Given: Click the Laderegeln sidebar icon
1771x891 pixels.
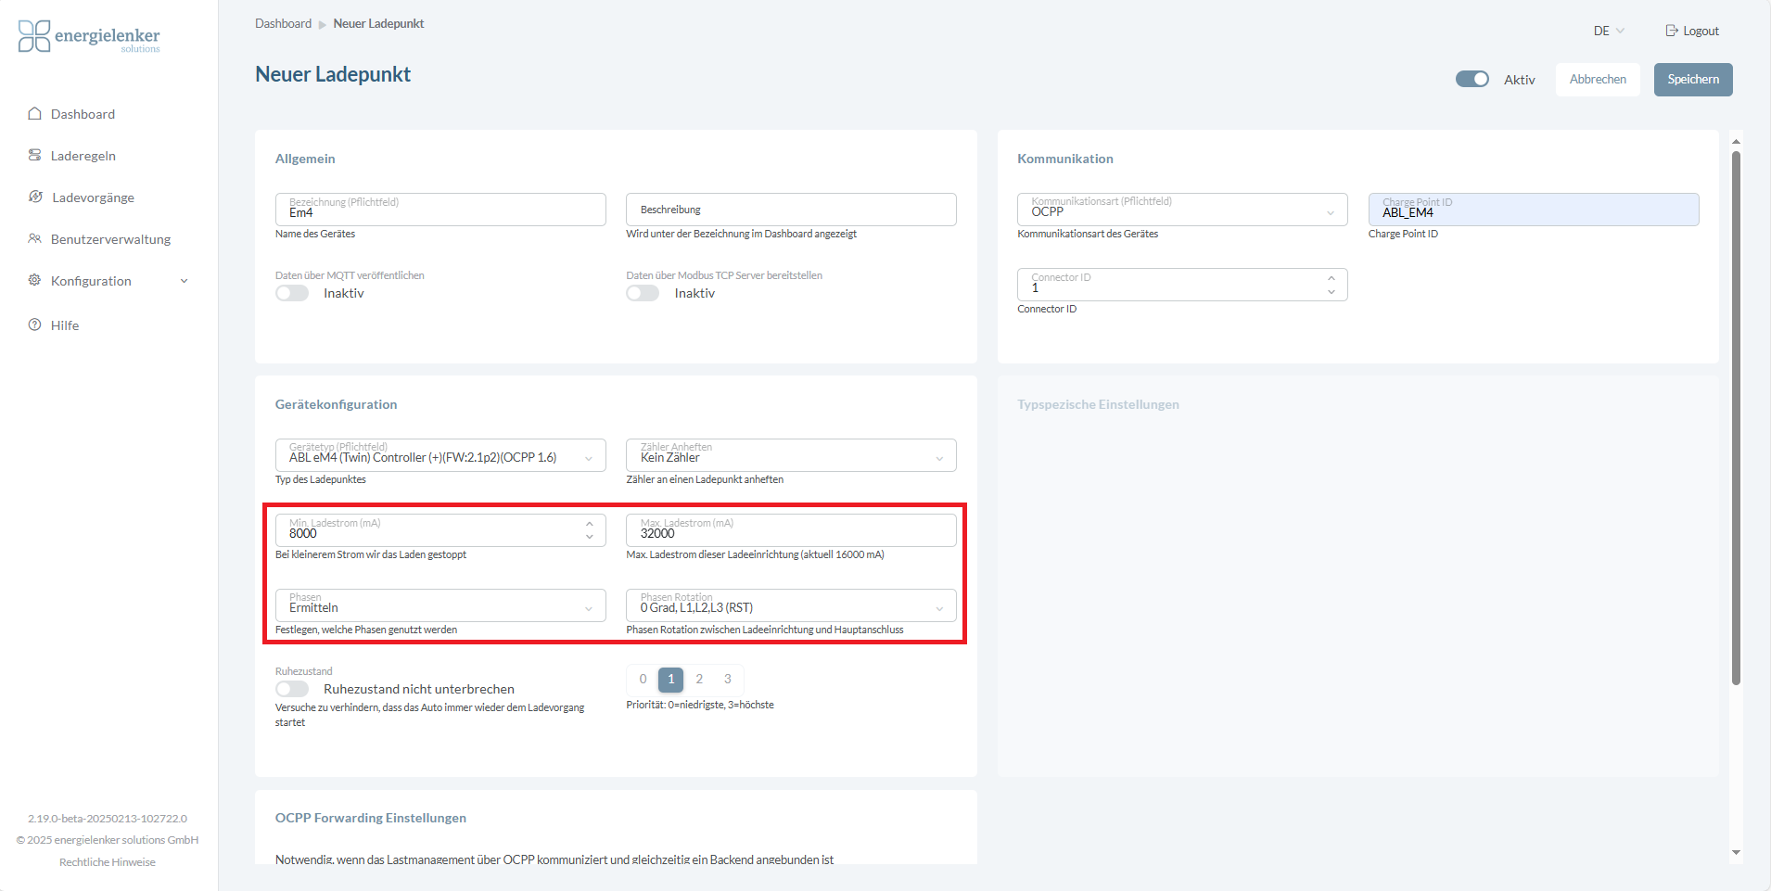Looking at the screenshot, I should tap(34, 156).
